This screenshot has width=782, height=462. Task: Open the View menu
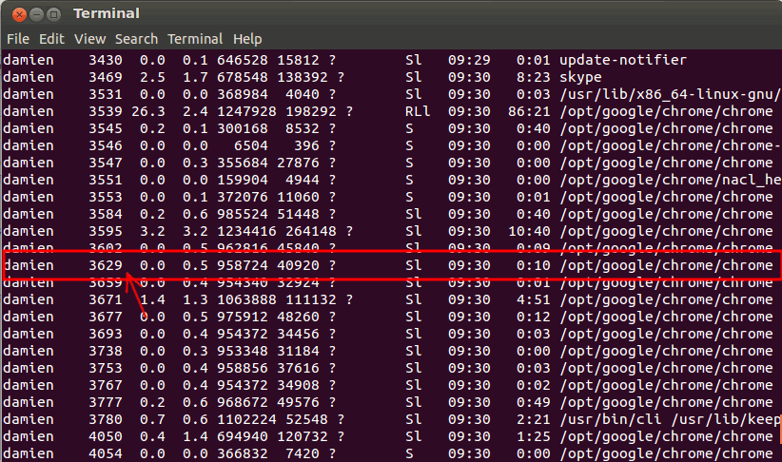pyautogui.click(x=89, y=39)
